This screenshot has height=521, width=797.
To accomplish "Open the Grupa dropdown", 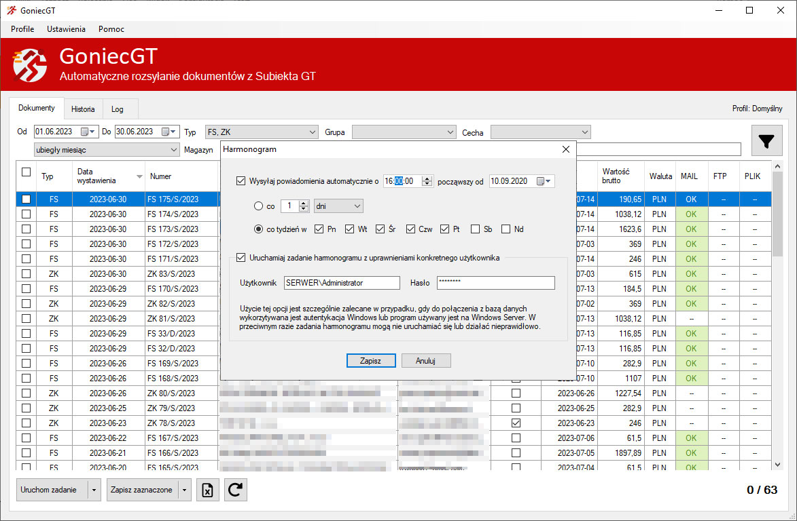I will (x=404, y=132).
